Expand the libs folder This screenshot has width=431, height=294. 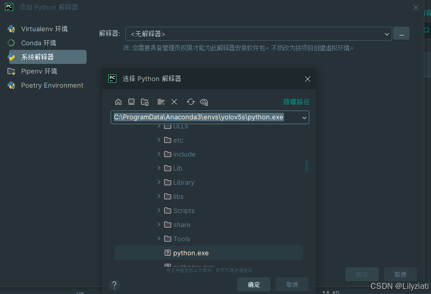point(159,196)
